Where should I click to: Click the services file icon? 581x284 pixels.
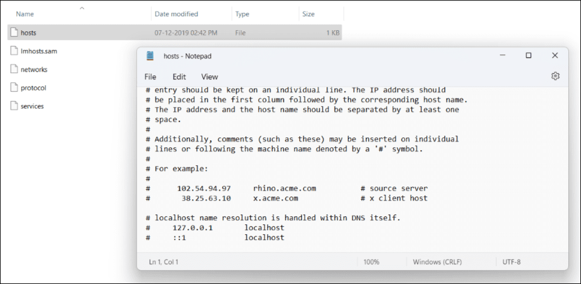click(x=14, y=106)
